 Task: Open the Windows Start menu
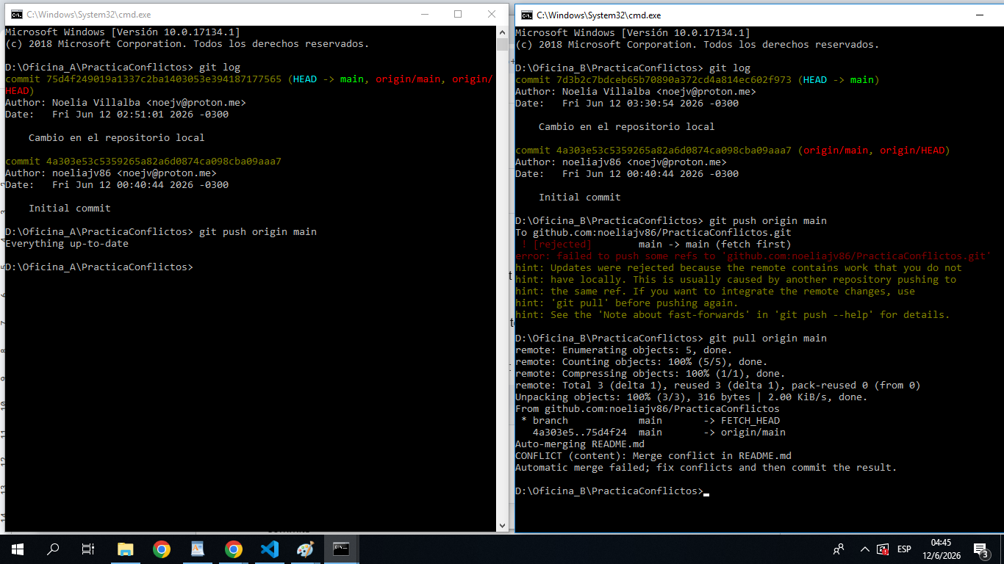17,549
